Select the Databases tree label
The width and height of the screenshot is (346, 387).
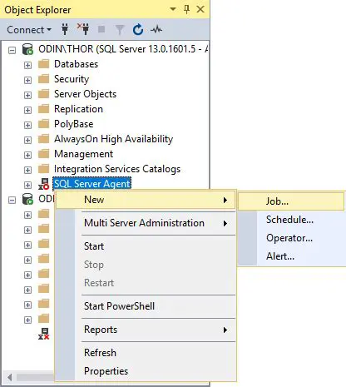76,64
